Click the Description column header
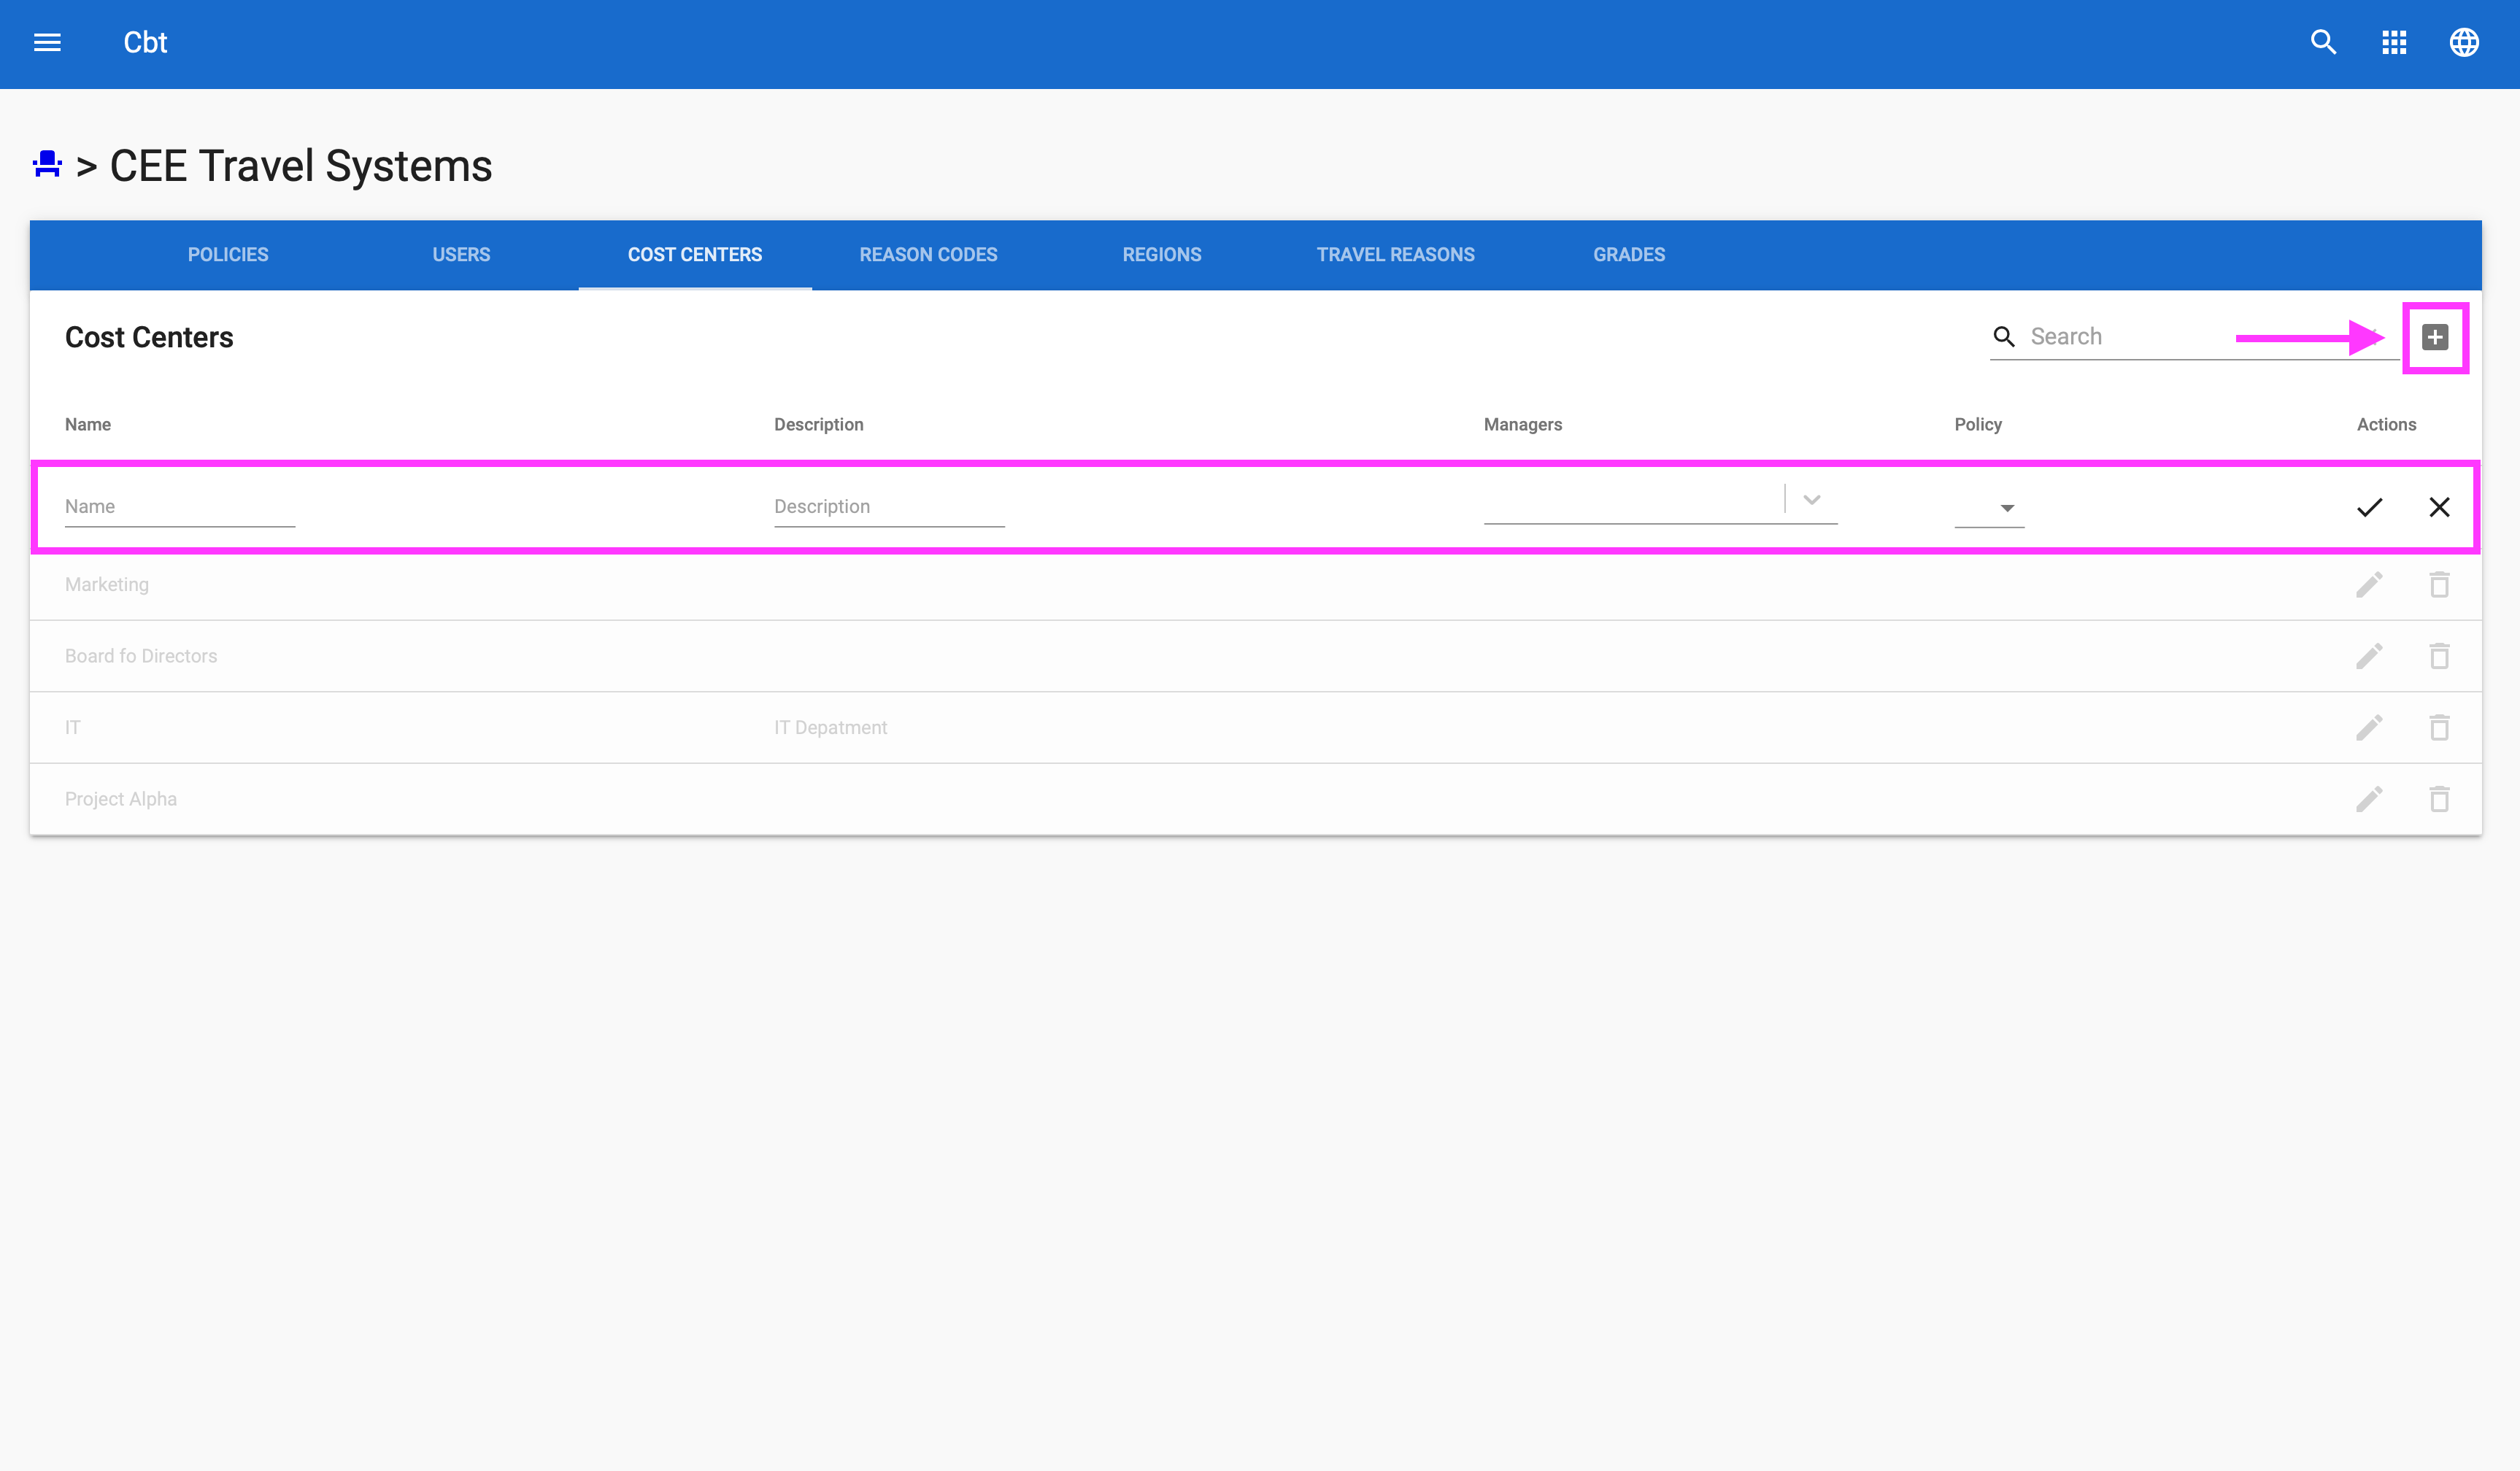2520x1471 pixels. click(818, 425)
